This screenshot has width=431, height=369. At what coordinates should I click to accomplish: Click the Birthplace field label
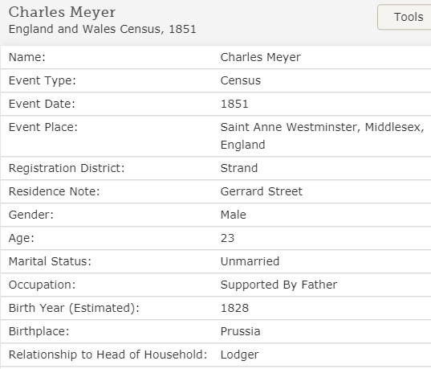[39, 331]
